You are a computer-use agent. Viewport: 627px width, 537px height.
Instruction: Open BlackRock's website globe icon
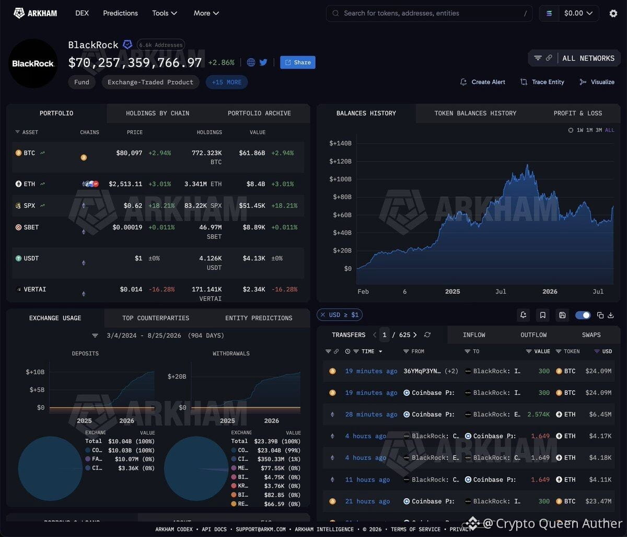coord(251,62)
